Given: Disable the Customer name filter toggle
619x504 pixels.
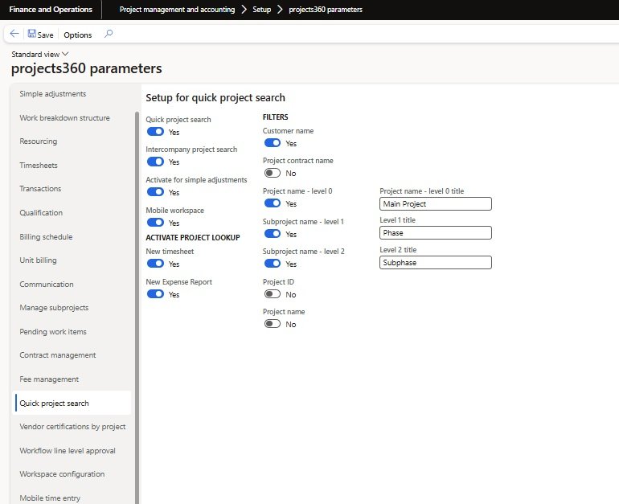Looking at the screenshot, I should [273, 143].
